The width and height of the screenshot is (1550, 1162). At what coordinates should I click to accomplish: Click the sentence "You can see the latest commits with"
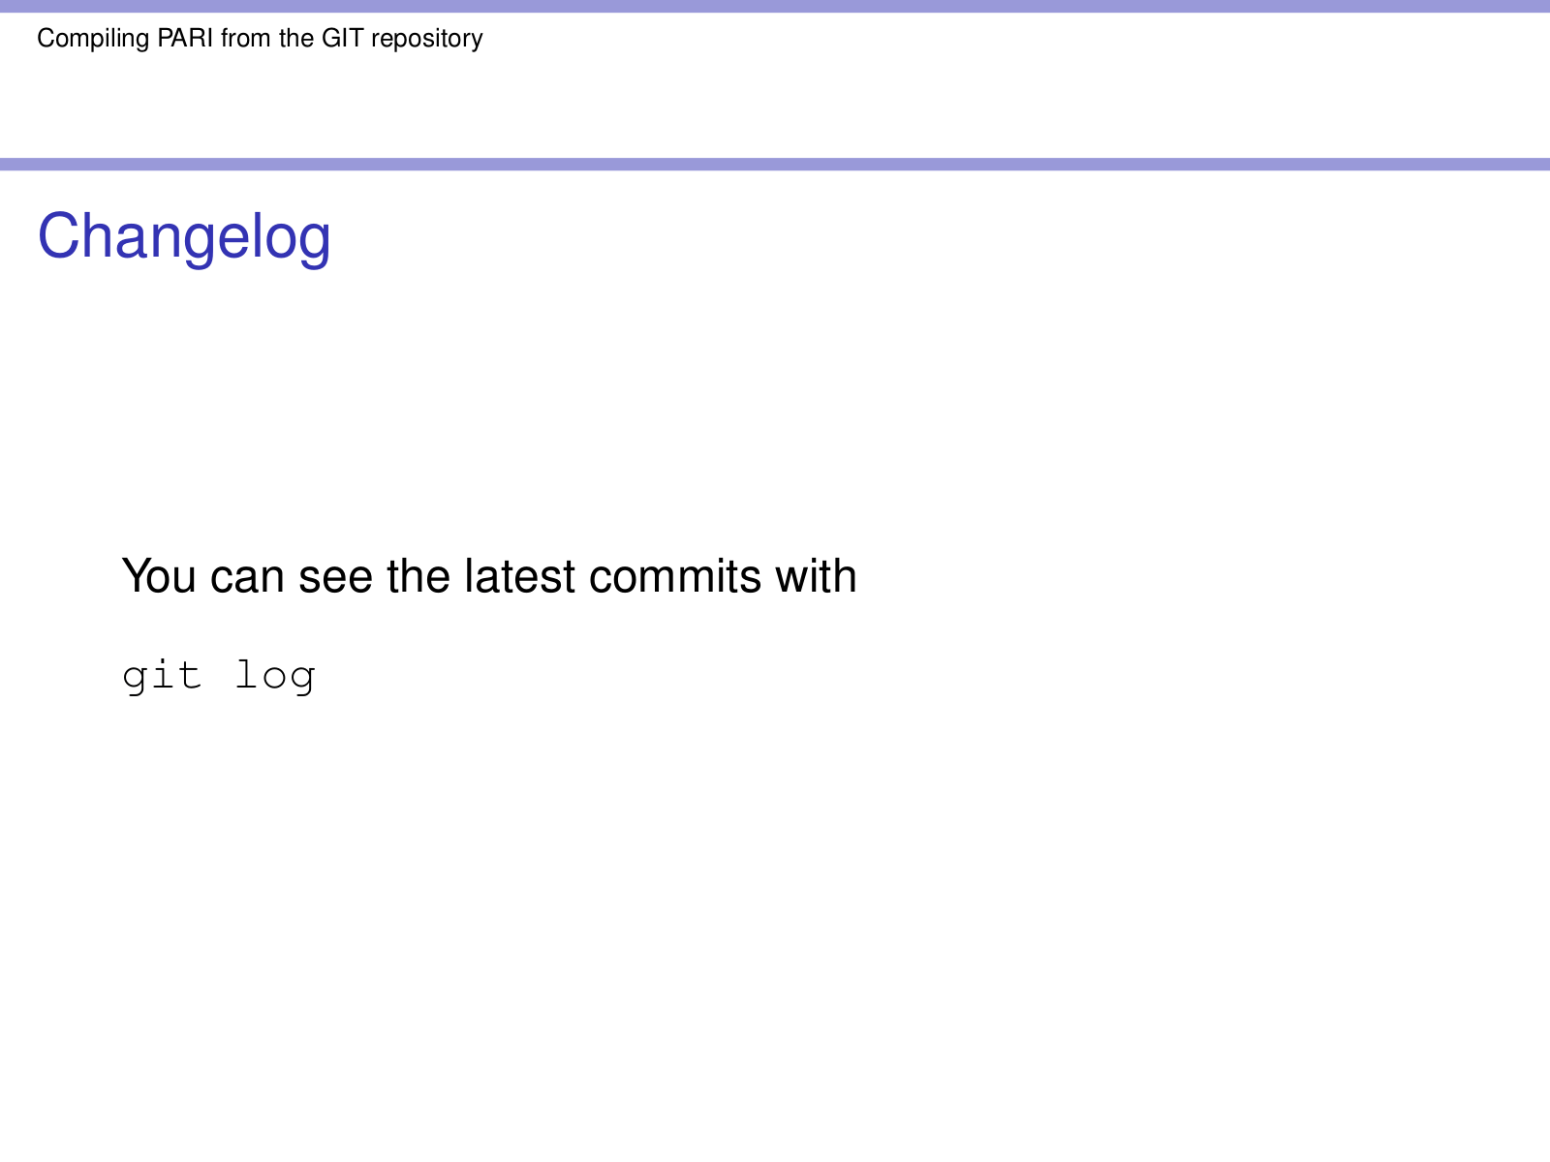[489, 576]
